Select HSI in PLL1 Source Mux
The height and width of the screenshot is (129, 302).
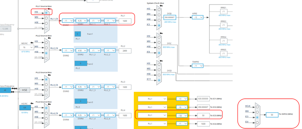point(46,13)
